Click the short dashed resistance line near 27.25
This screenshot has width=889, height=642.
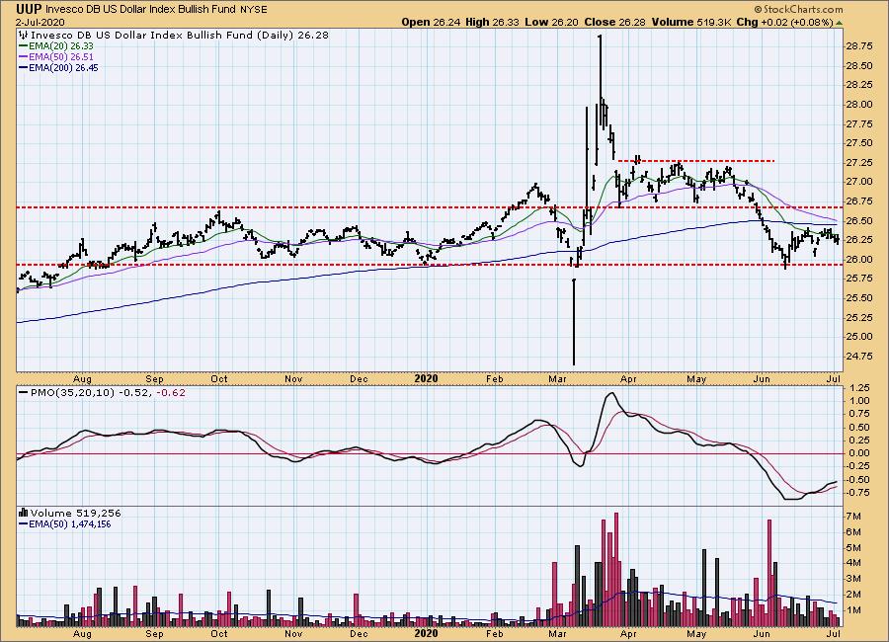[x=695, y=161]
